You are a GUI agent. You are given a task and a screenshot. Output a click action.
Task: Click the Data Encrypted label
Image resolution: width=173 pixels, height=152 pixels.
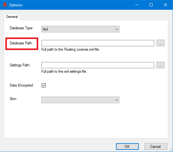click(22, 85)
